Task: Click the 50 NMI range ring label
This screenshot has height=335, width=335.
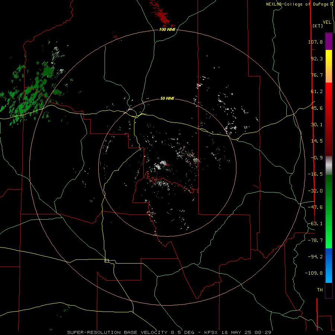Action: coord(167,98)
